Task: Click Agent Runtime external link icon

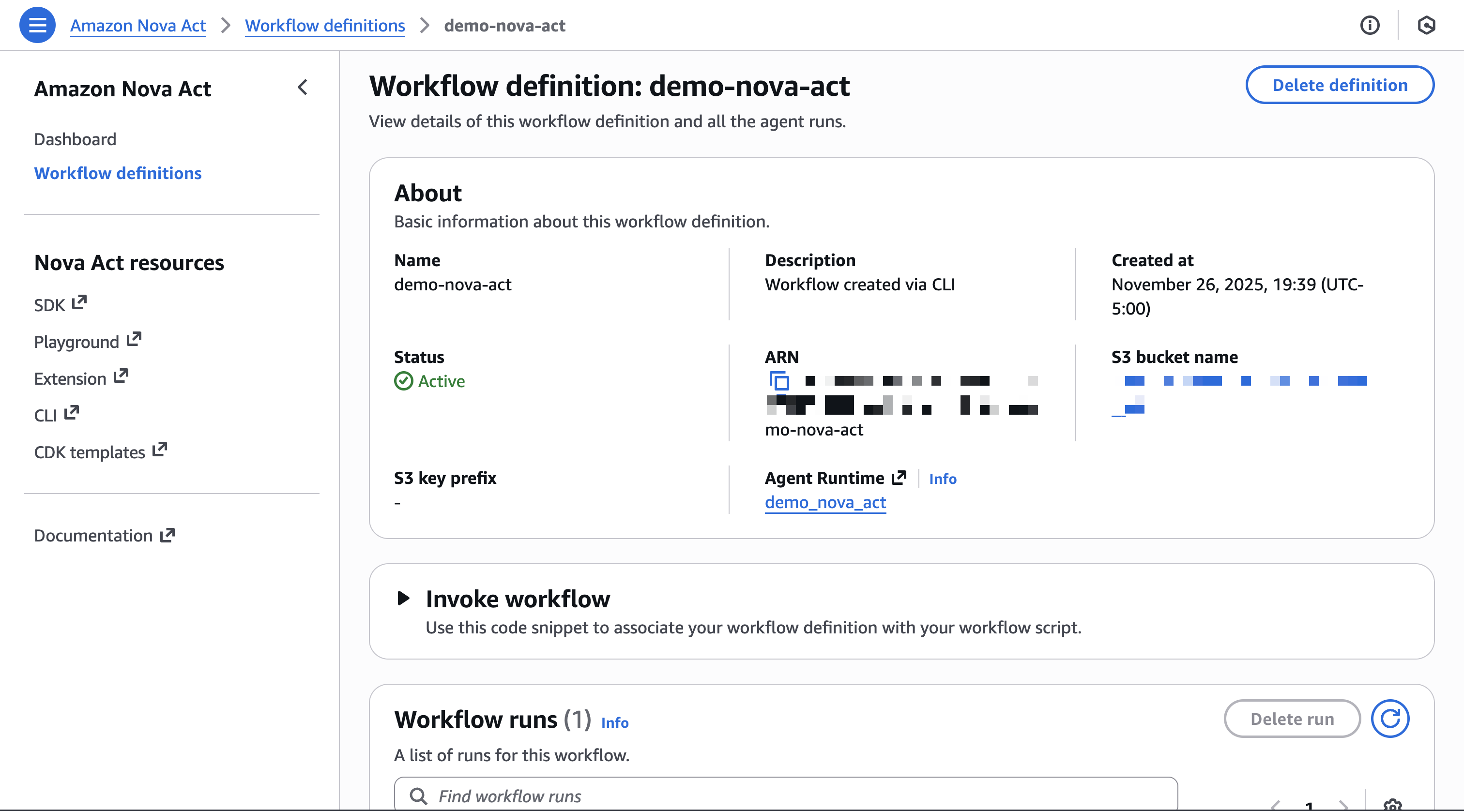Action: click(899, 478)
